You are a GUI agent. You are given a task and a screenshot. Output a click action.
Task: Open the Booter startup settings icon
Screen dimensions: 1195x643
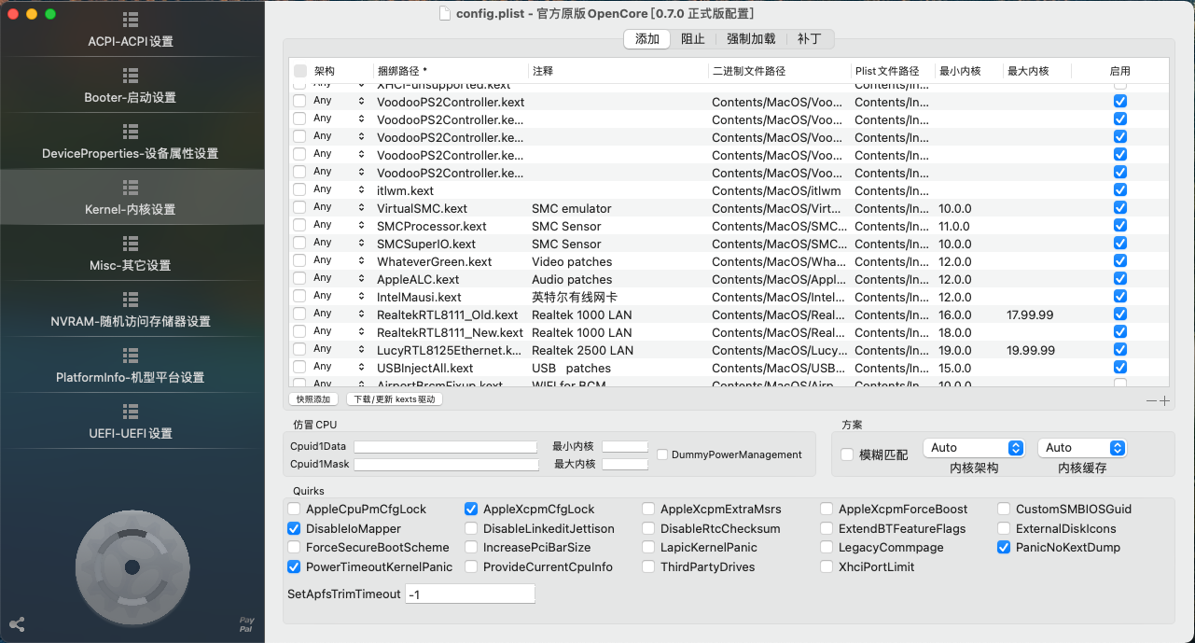click(131, 76)
